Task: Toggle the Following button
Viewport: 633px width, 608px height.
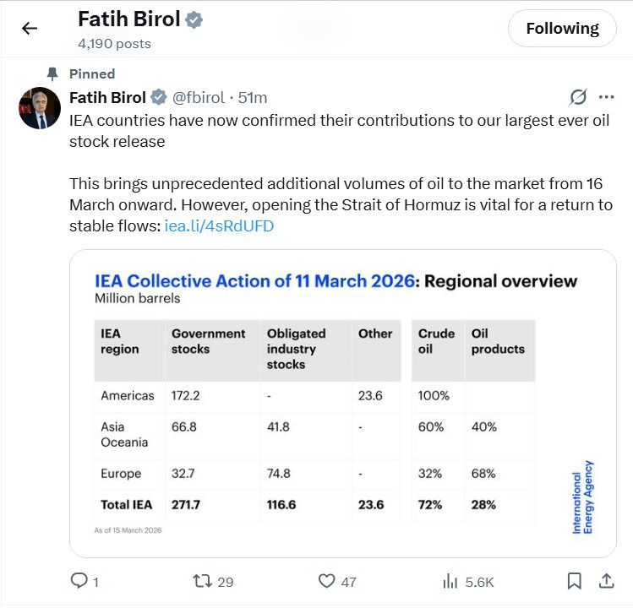Action: click(562, 29)
